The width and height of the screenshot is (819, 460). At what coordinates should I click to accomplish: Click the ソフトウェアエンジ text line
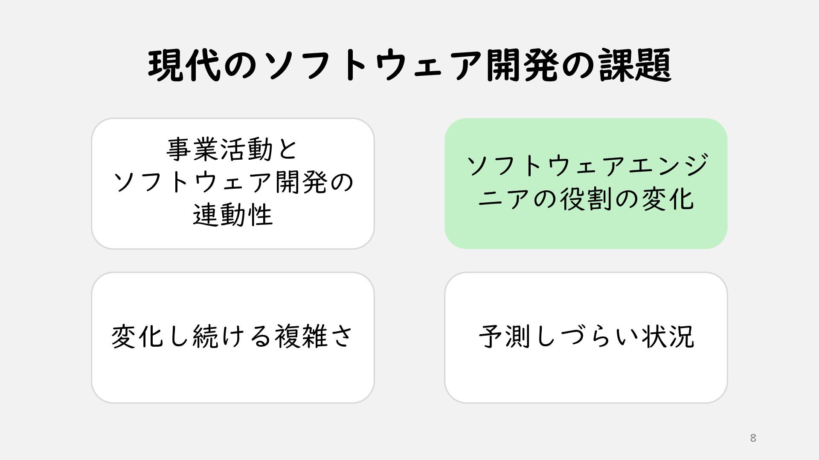587,165
